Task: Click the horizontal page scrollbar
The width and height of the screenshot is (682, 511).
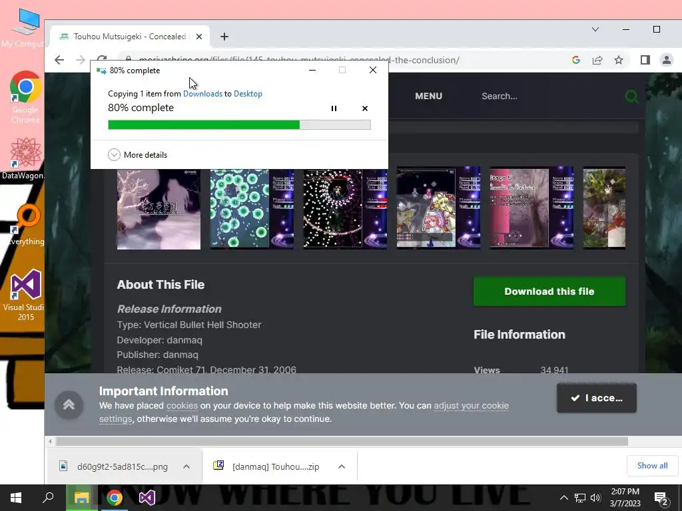Action: [x=342, y=442]
